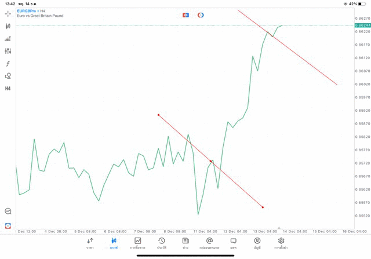Open the chart settings sliders icon

point(8,51)
